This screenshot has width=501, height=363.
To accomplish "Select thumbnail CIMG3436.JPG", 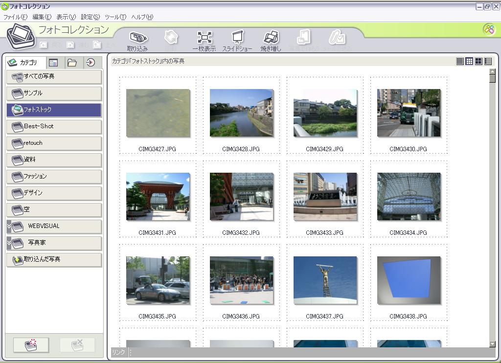I will (x=242, y=280).
